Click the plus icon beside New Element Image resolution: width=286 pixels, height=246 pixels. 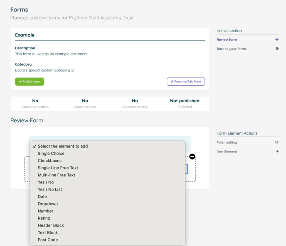pos(277,151)
